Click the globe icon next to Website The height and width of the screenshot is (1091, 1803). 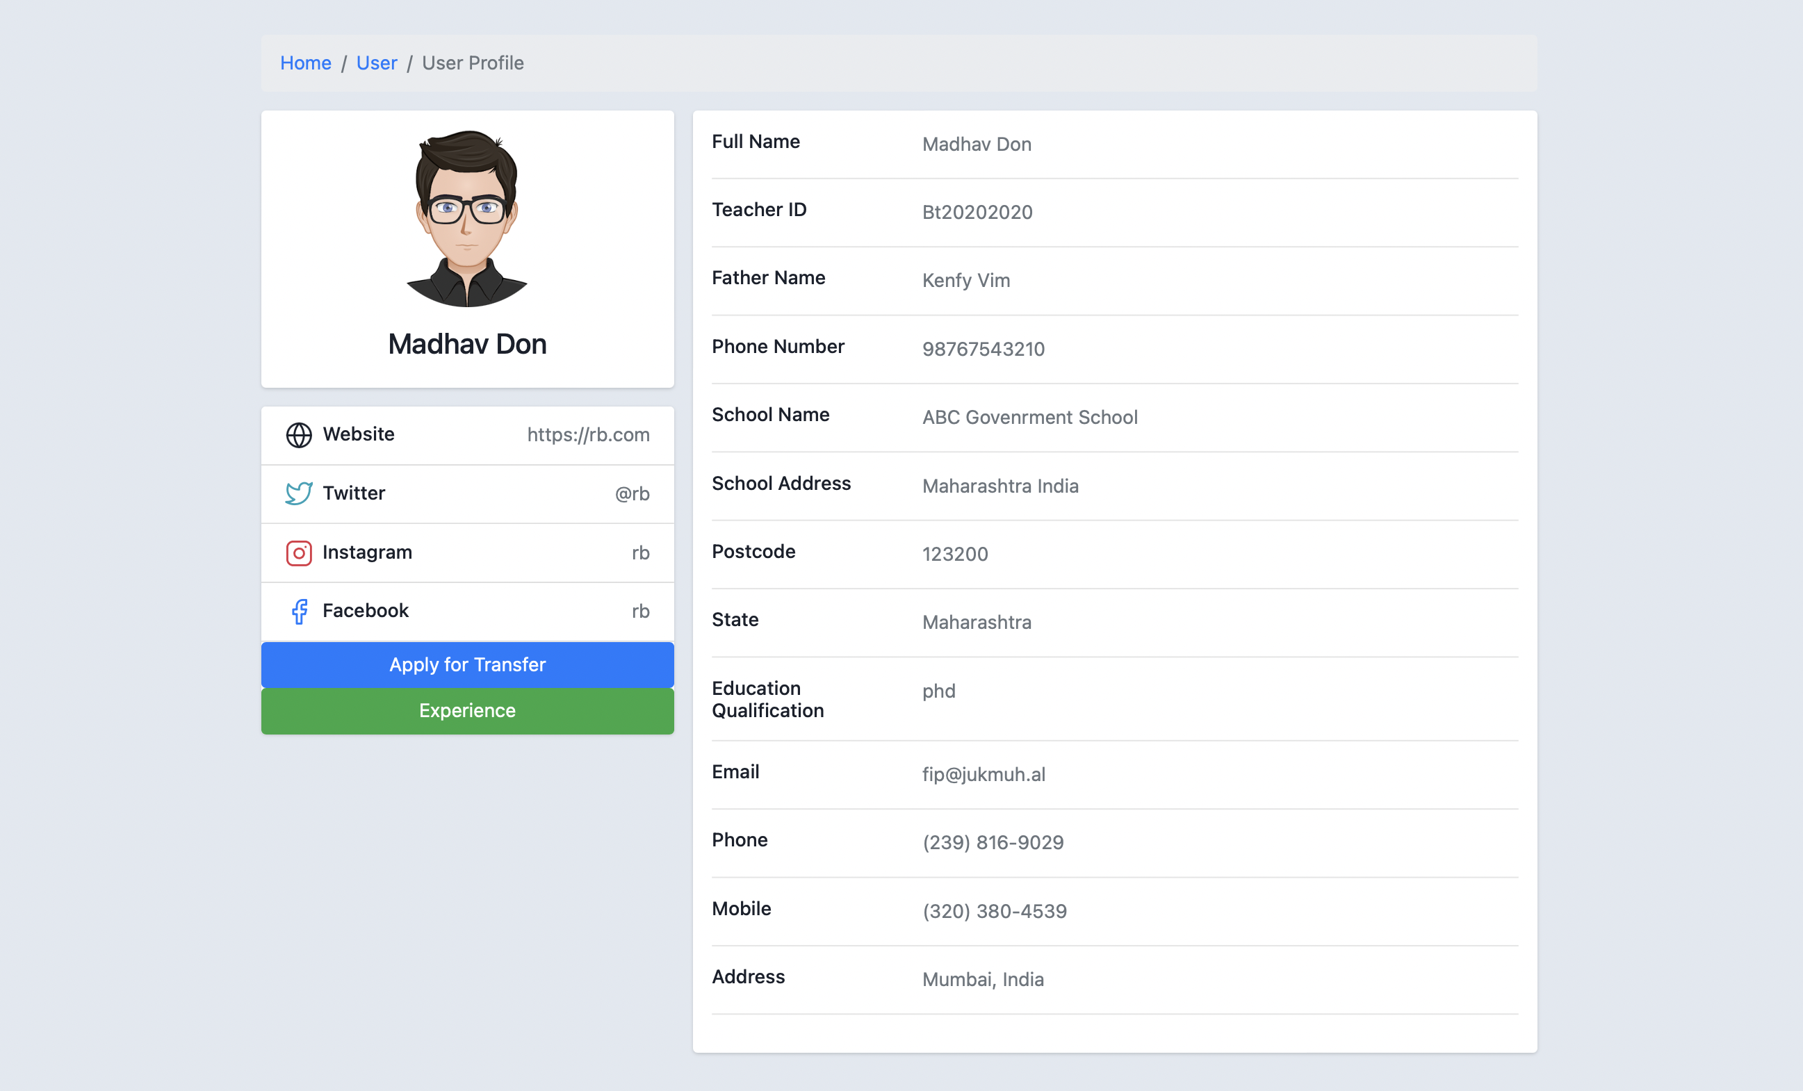299,434
